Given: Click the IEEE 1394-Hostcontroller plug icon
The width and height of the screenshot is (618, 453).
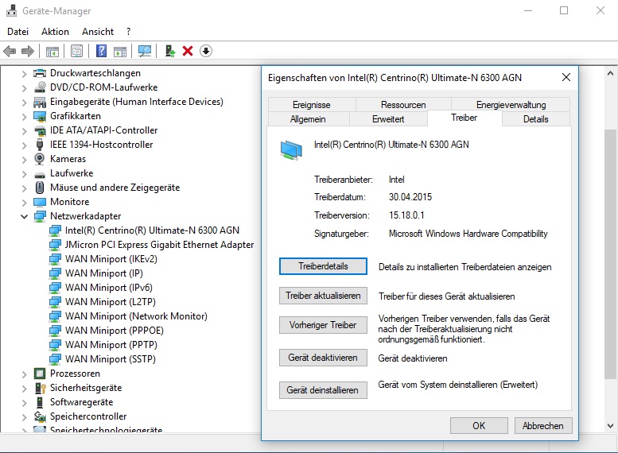Looking at the screenshot, I should tap(40, 145).
